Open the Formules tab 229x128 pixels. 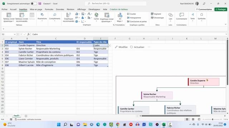point(49,9)
